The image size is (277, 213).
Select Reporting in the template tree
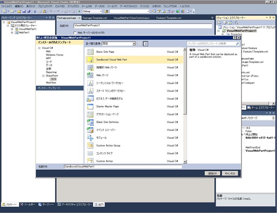coord(51,72)
